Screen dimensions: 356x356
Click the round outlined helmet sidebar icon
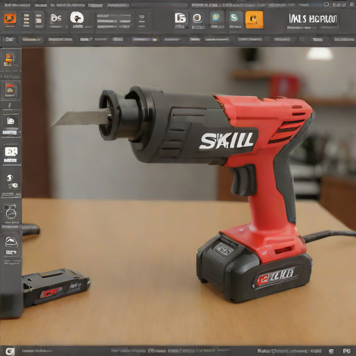click(x=11, y=213)
